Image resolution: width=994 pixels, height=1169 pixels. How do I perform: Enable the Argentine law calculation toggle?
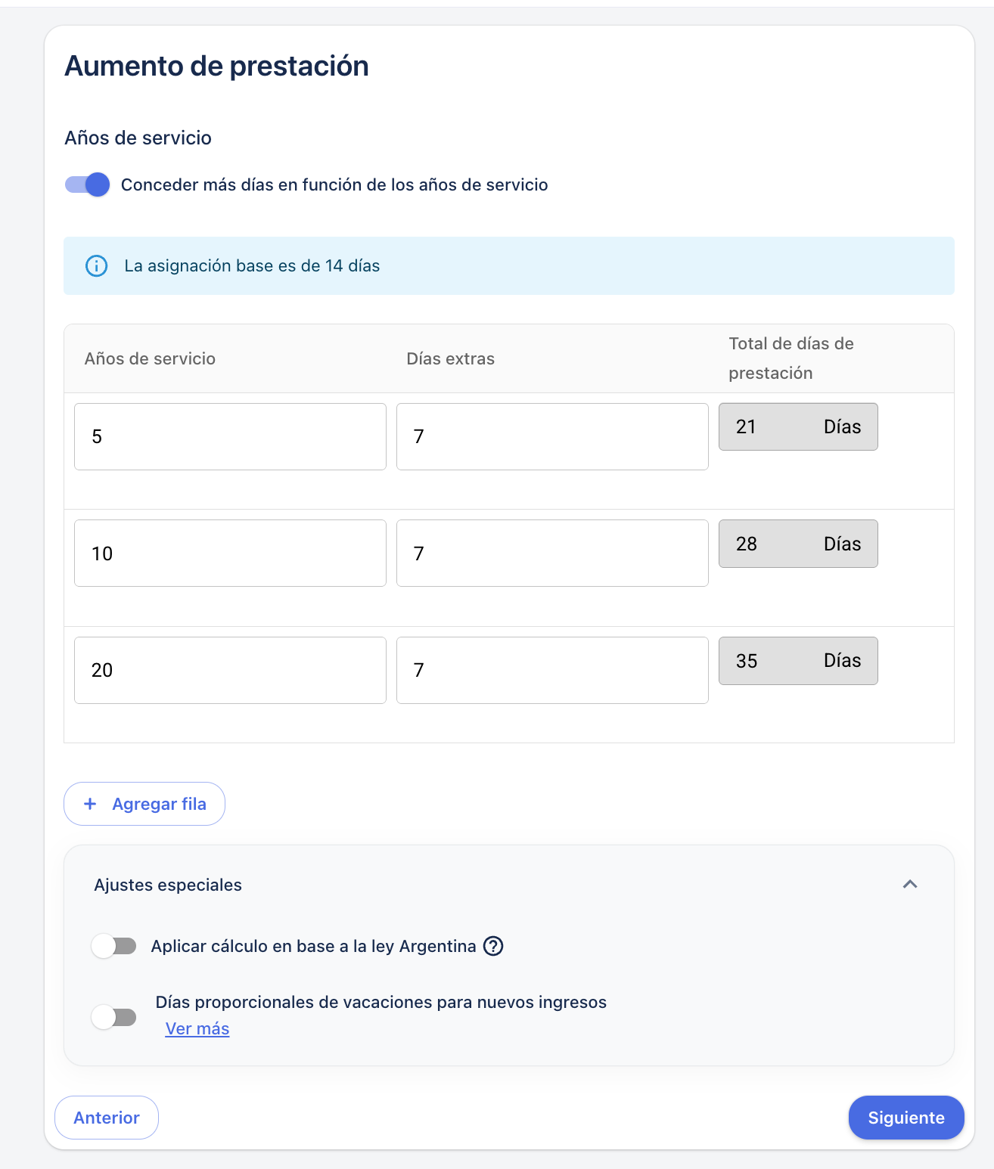coord(114,946)
